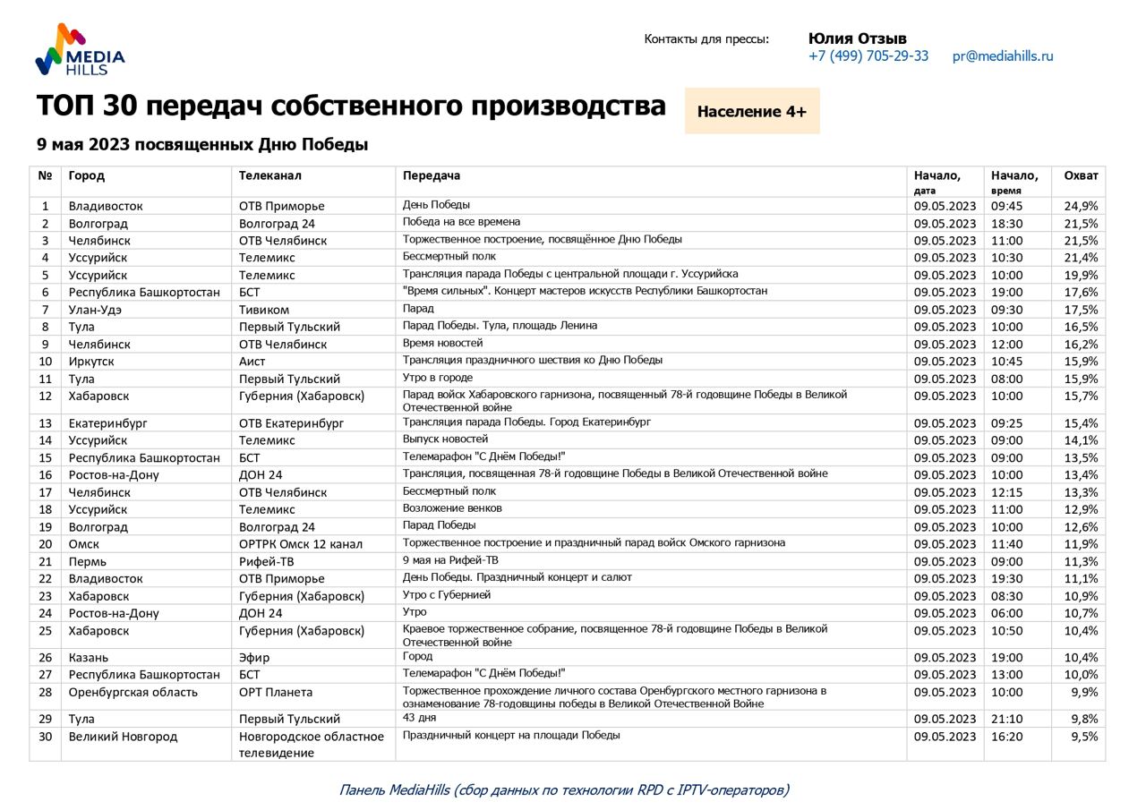1146x810 pixels.
Task: Select the 'ОРТРК Омск 12 канал' cell
Action: 300,544
